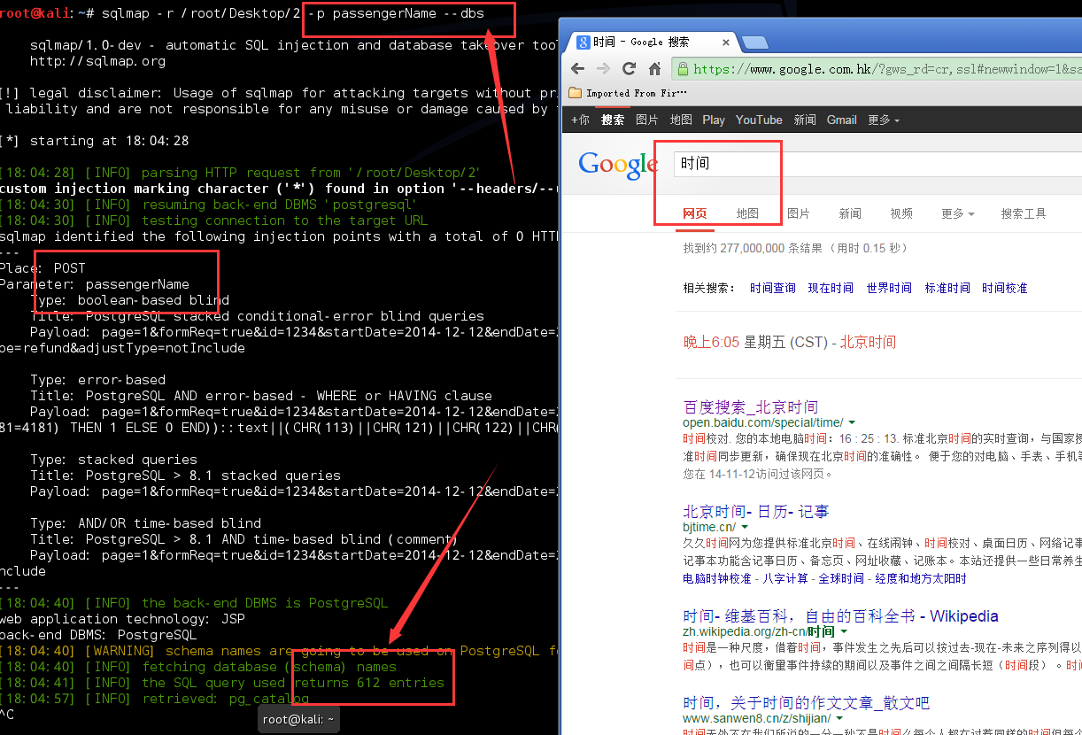Open the 八字计算 sublink
The height and width of the screenshot is (735, 1082).
784,578
